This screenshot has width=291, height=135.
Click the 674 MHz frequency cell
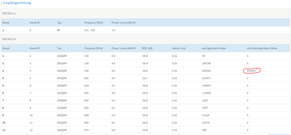tap(86, 130)
